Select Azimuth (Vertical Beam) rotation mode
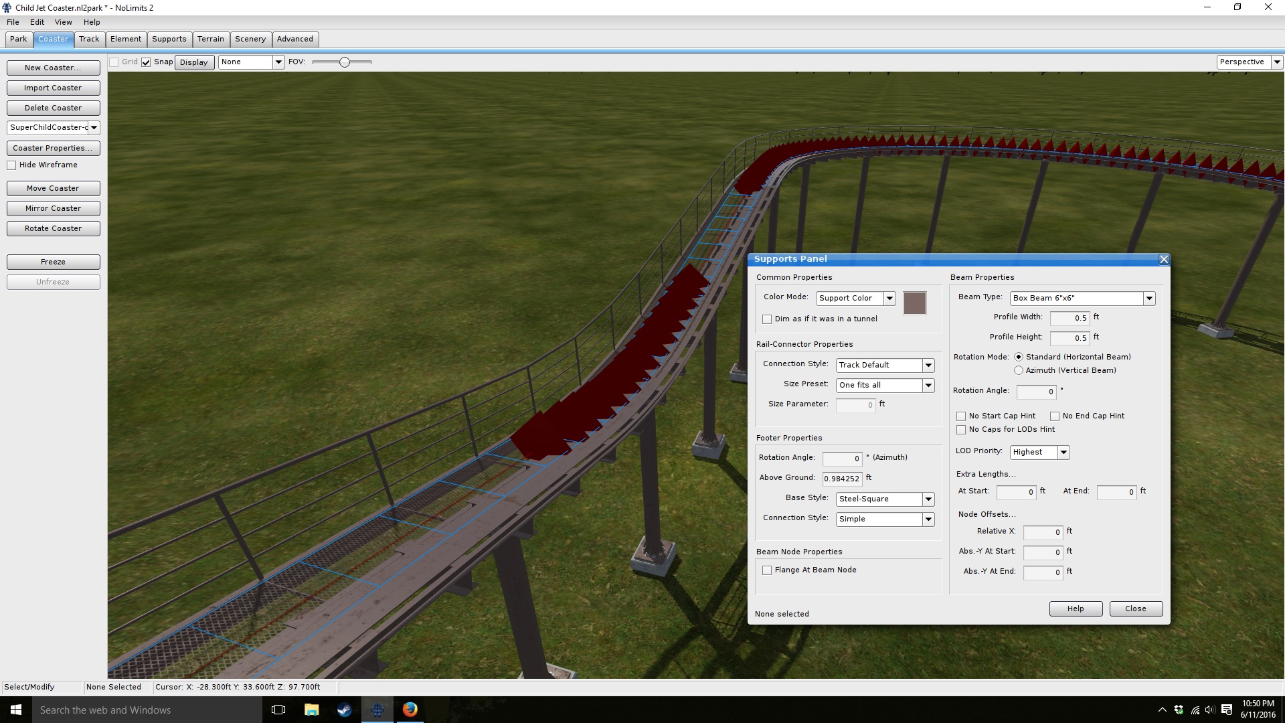Screen dimensions: 1285x723 pos(1019,370)
